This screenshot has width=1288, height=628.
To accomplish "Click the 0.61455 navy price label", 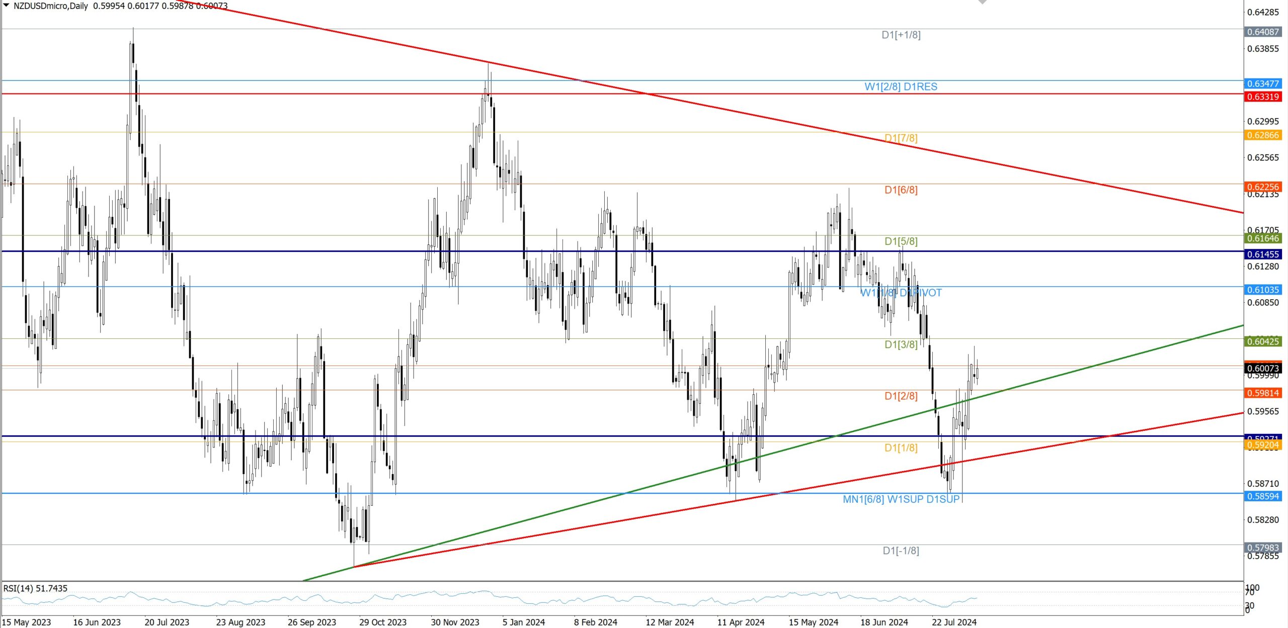I will (x=1263, y=254).
